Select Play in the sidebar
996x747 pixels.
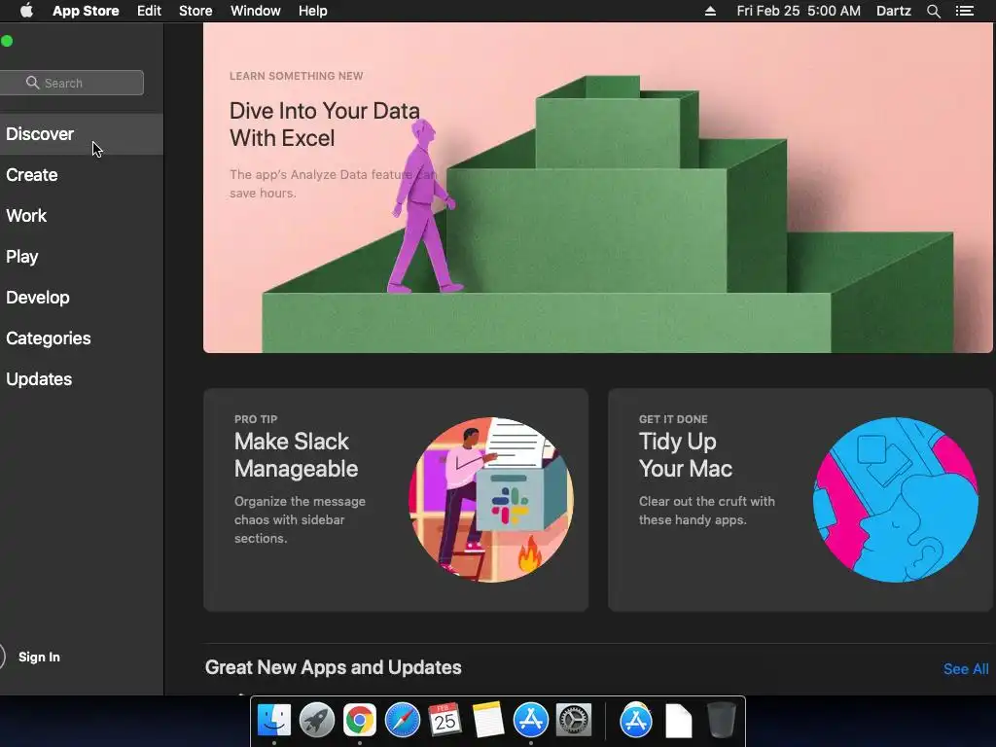click(82, 257)
